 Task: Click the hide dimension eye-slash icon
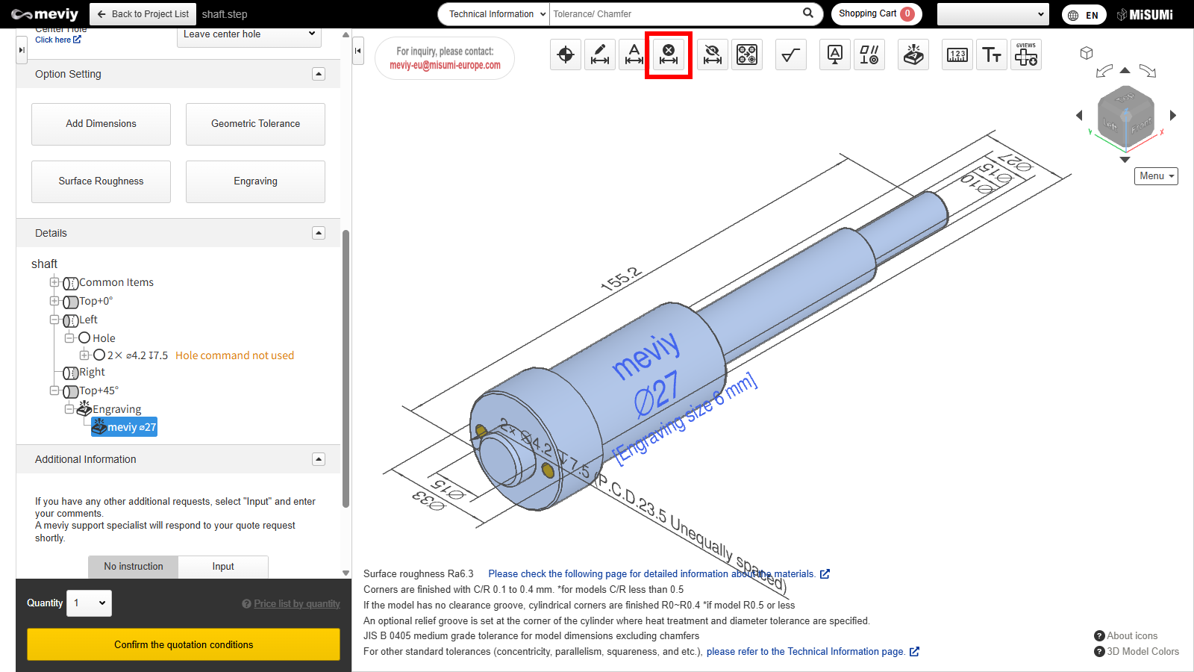713,55
